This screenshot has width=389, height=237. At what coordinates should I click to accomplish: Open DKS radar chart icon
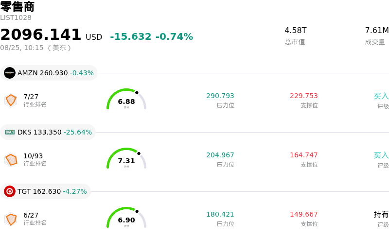(x=11, y=160)
